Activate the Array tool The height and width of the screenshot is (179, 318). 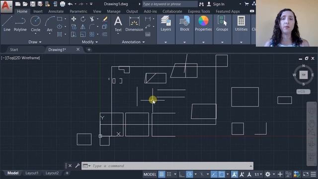point(92,34)
